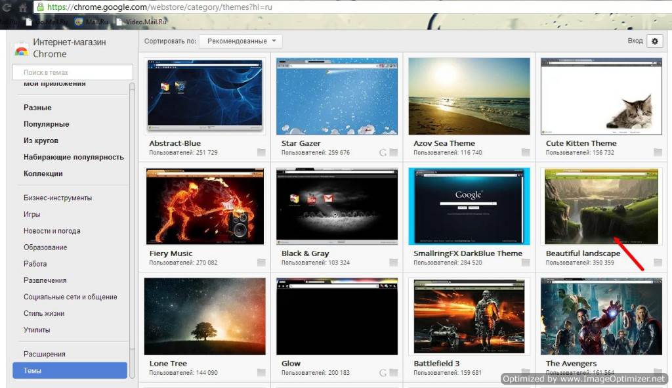
Task: Open the Mail.Ru bookmark
Action: [91, 22]
